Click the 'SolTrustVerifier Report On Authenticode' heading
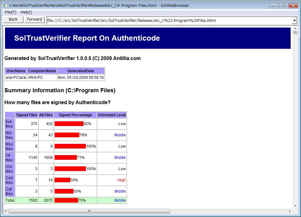The image size is (301, 217). click(x=87, y=38)
